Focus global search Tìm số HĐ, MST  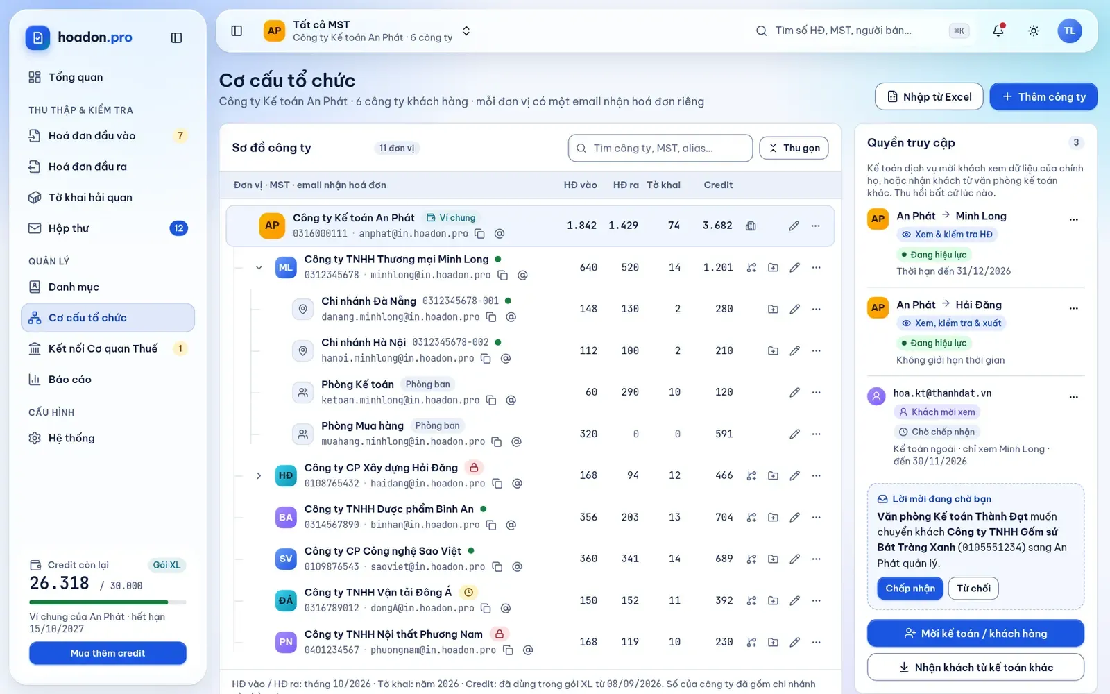pyautogui.click(x=862, y=31)
